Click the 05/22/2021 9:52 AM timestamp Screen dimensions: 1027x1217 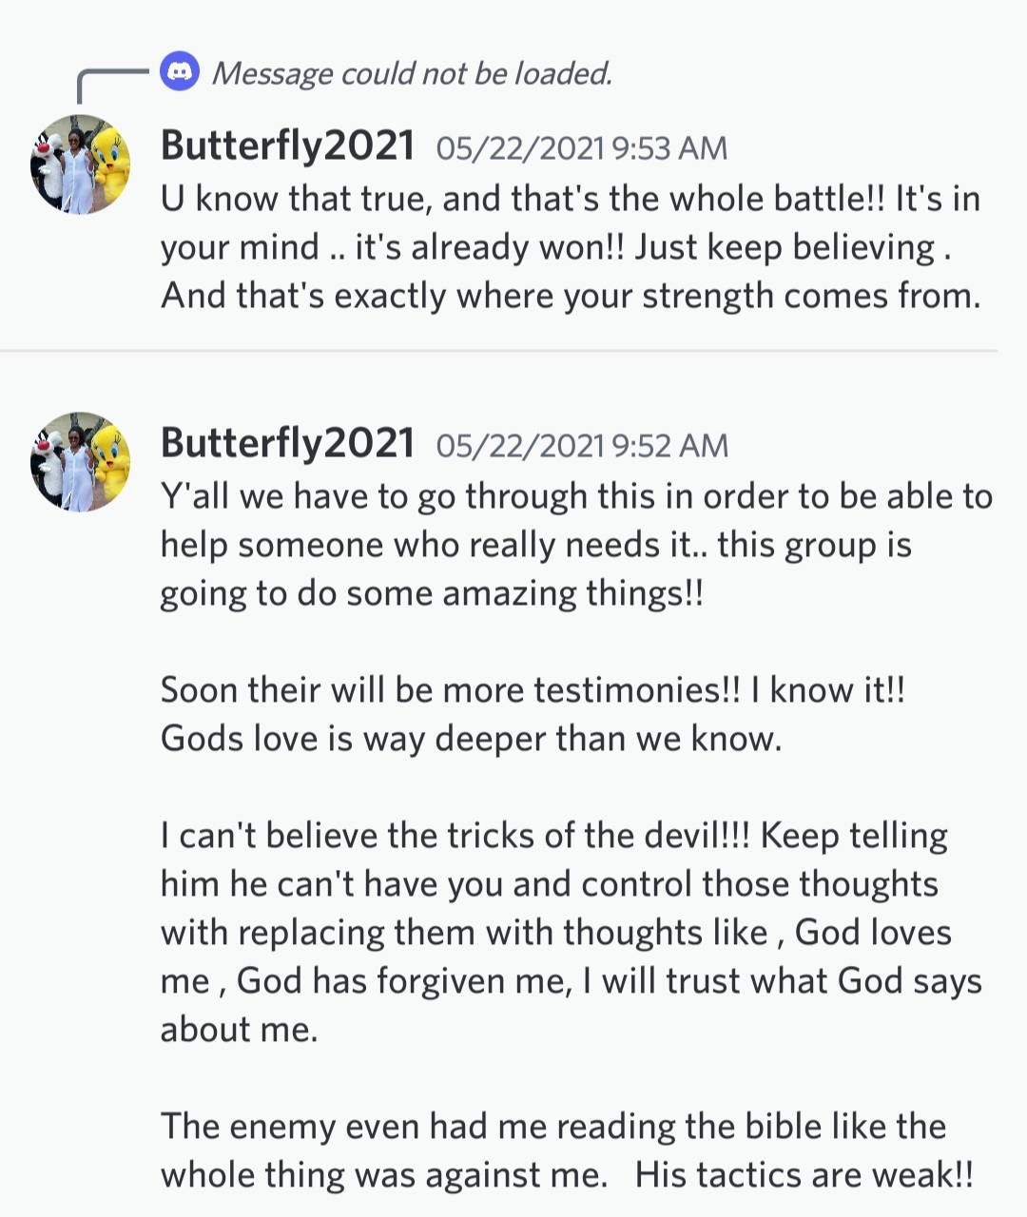click(581, 445)
